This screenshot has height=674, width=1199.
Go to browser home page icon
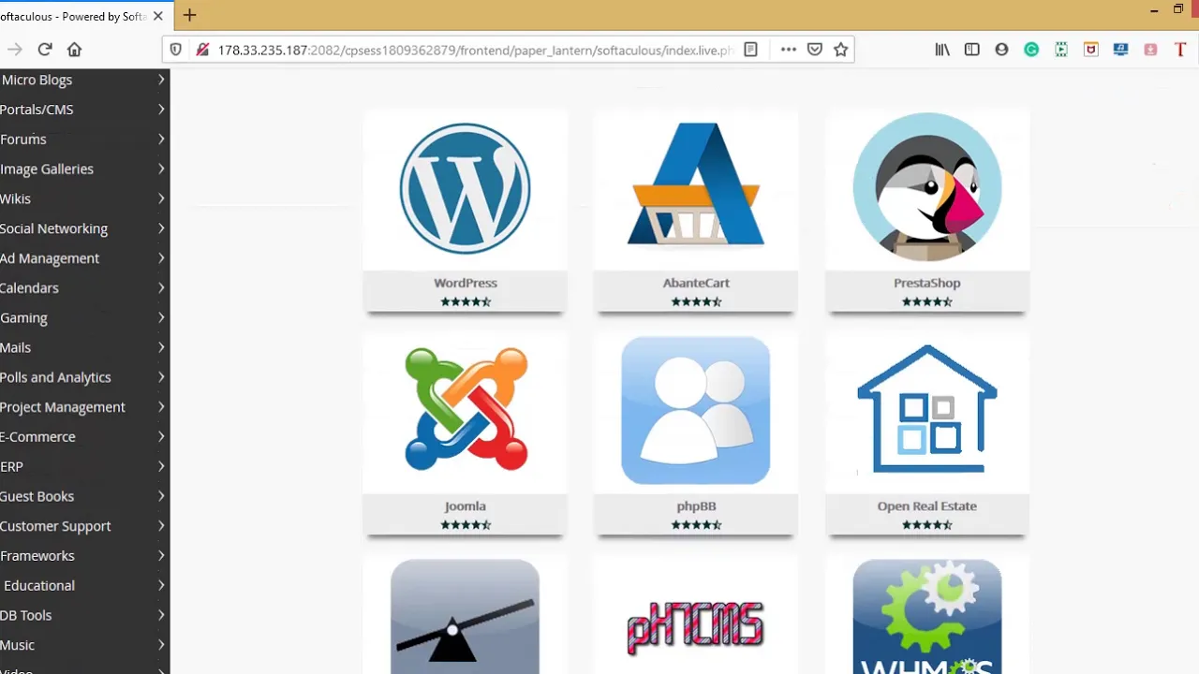(x=75, y=50)
